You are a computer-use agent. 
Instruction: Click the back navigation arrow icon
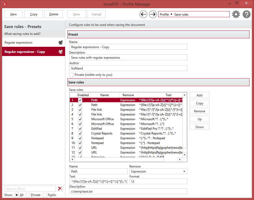tap(143, 14)
